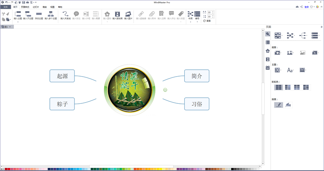Click the cut scissors icon
Viewport: 324px width, 171px height.
click(x=3, y=14)
